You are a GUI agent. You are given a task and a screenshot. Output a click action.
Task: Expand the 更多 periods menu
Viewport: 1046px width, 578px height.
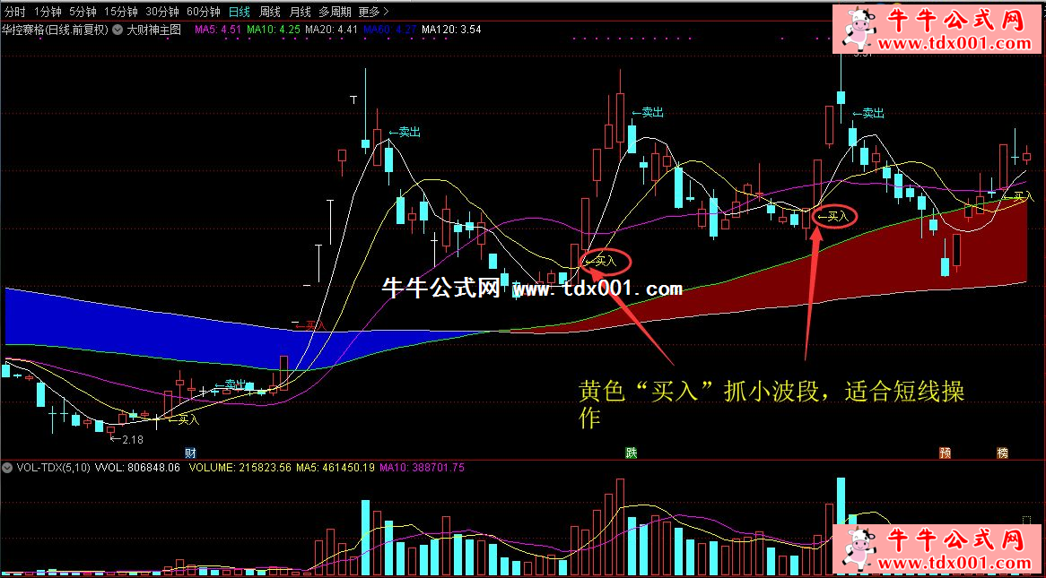click(x=373, y=12)
